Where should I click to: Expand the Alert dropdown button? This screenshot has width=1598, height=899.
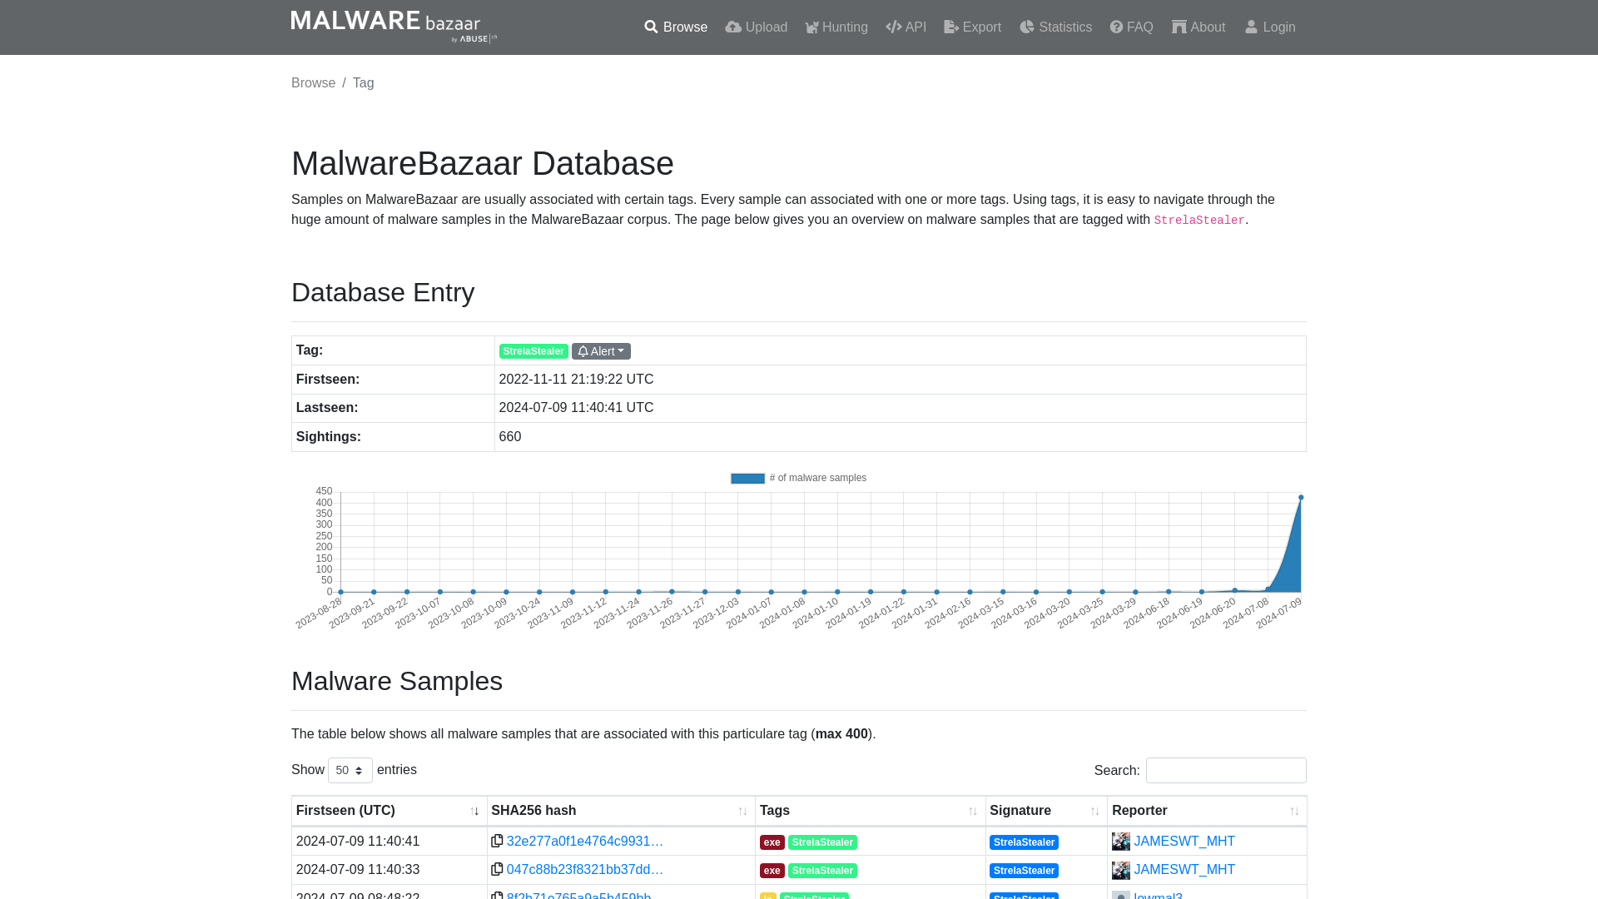(x=602, y=350)
